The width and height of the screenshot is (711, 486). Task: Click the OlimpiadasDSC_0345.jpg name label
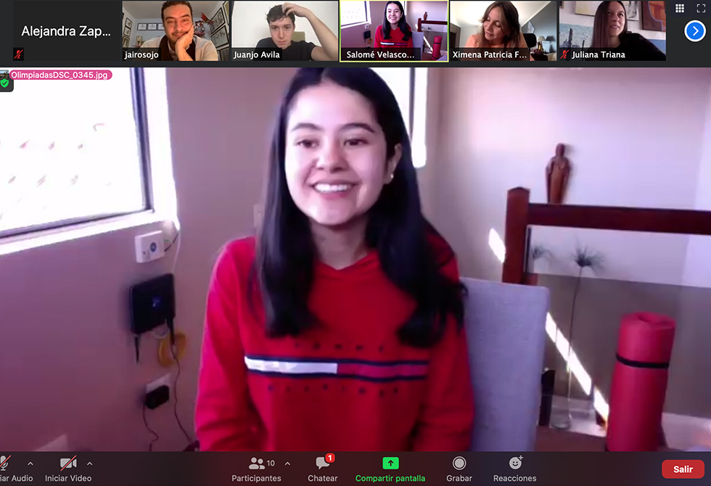61,75
